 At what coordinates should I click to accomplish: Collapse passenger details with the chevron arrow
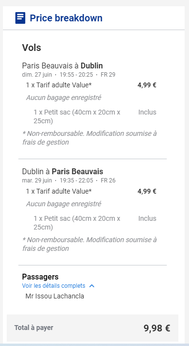tap(92, 286)
